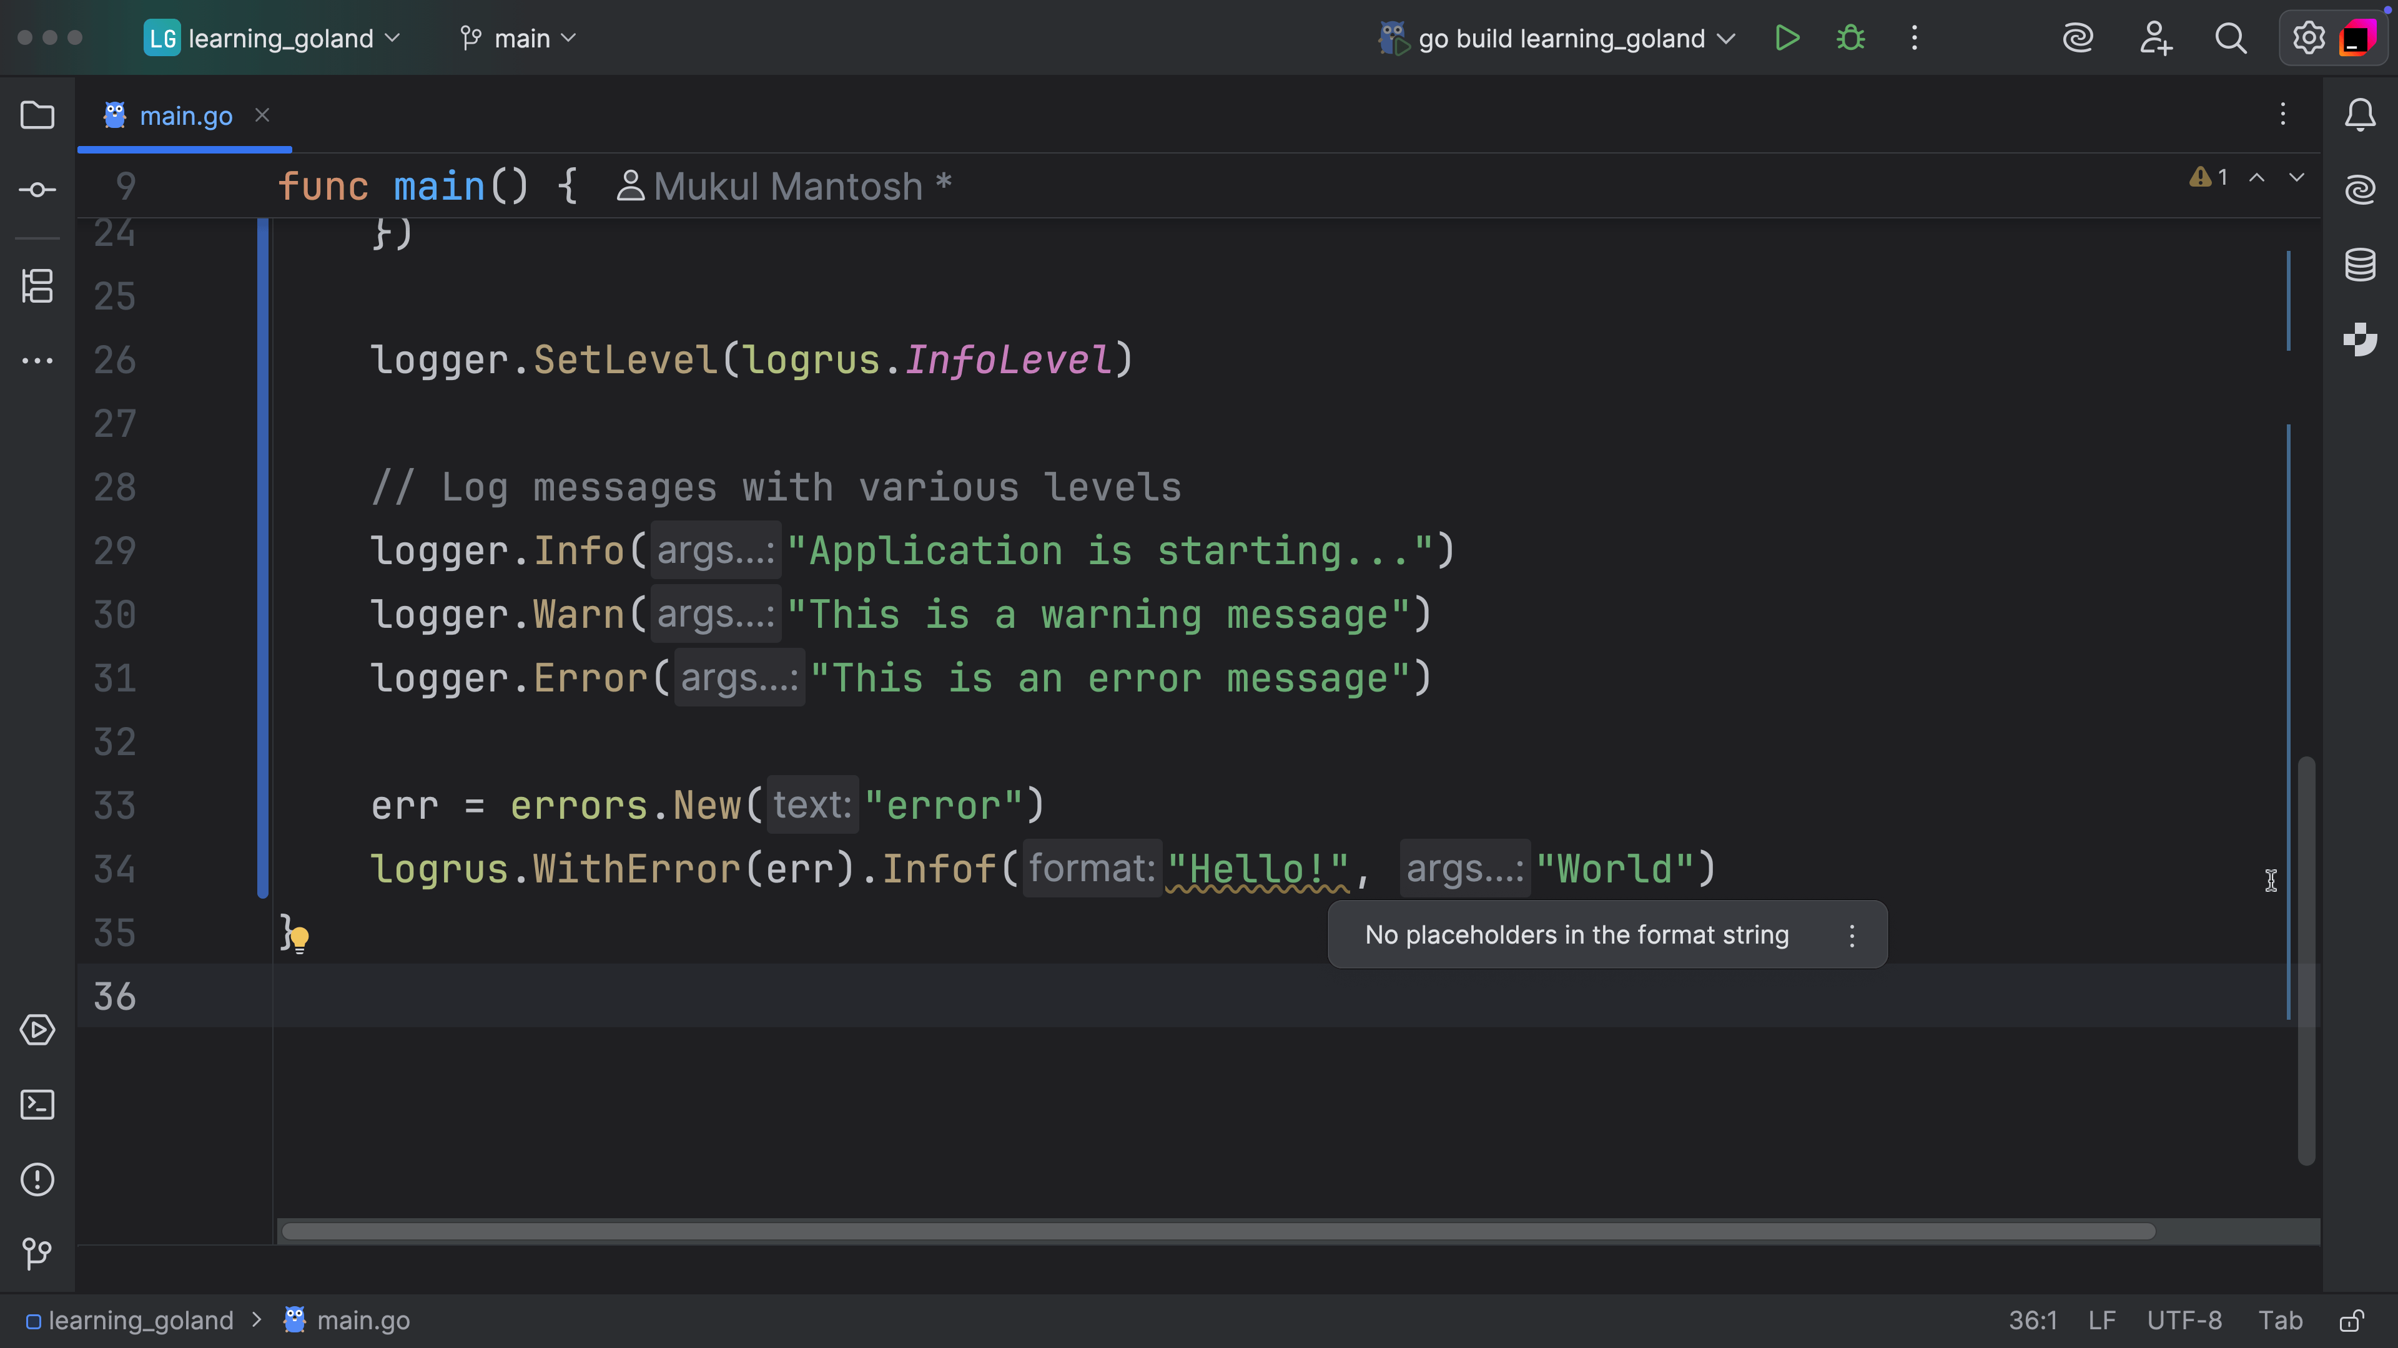Image resolution: width=2398 pixels, height=1348 pixels.
Task: Open the Structure tool window
Action: pos(37,286)
